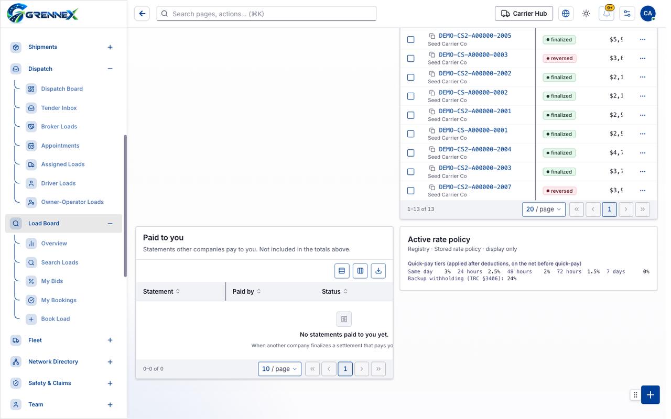Click the reversed status of DEMO-CS-A00000-0003

(x=559, y=58)
